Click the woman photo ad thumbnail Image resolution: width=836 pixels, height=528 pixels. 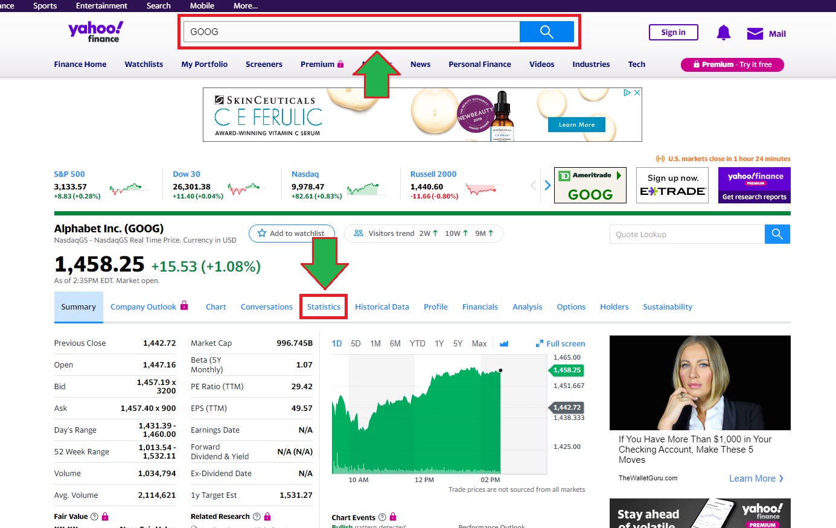click(700, 383)
